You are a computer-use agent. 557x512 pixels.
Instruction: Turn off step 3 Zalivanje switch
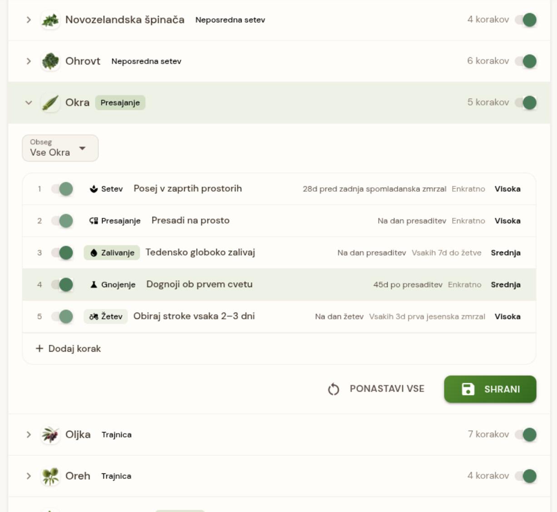[x=62, y=253]
